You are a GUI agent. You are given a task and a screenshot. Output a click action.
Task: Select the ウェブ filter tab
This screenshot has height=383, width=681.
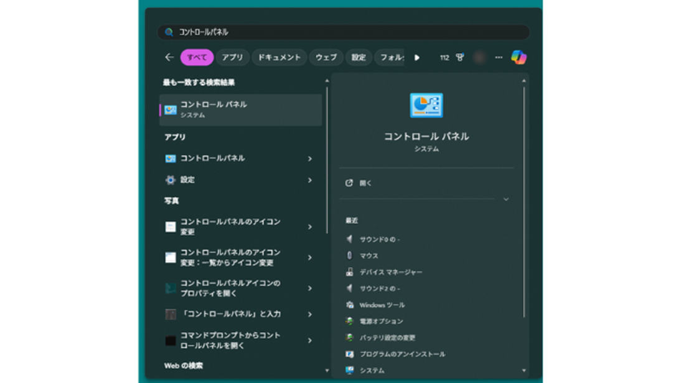click(326, 57)
